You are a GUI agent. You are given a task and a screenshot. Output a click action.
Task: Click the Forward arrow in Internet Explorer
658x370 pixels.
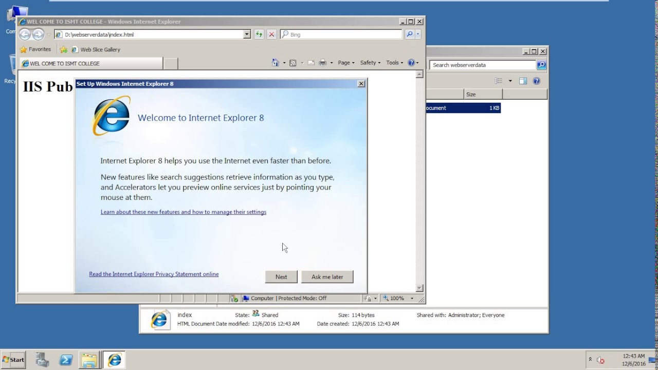38,34
